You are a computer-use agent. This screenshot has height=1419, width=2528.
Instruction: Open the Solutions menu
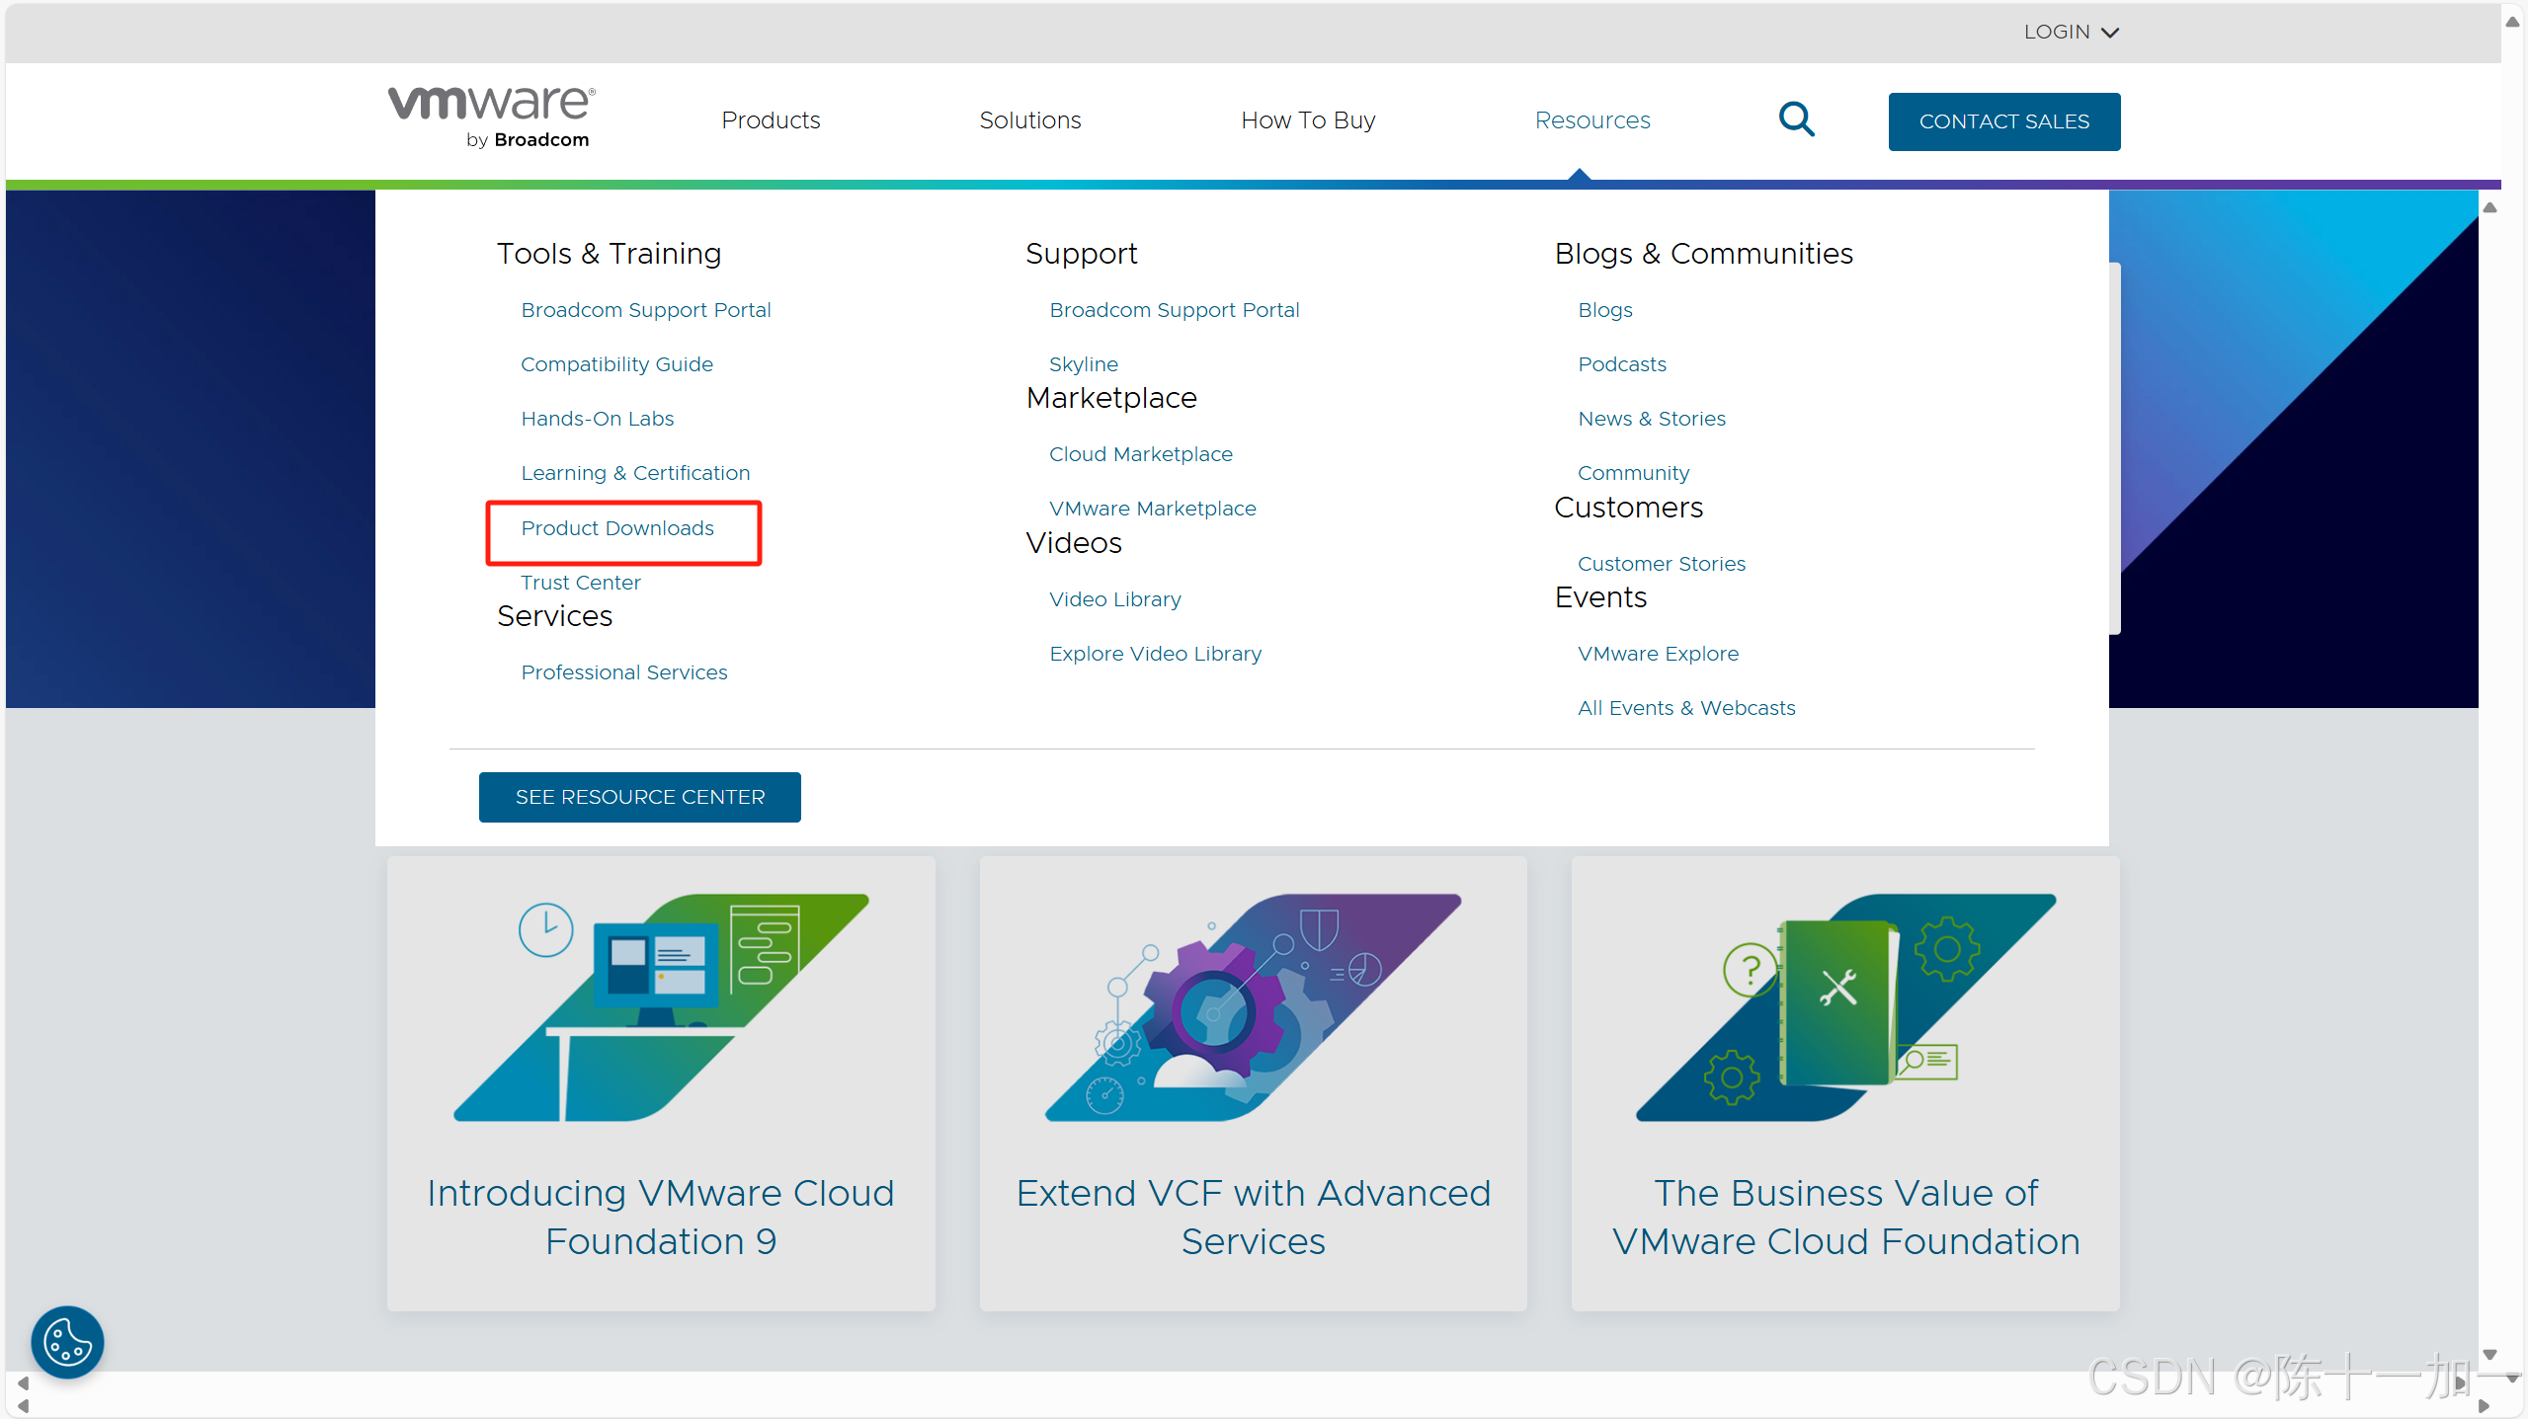pyautogui.click(x=1029, y=120)
